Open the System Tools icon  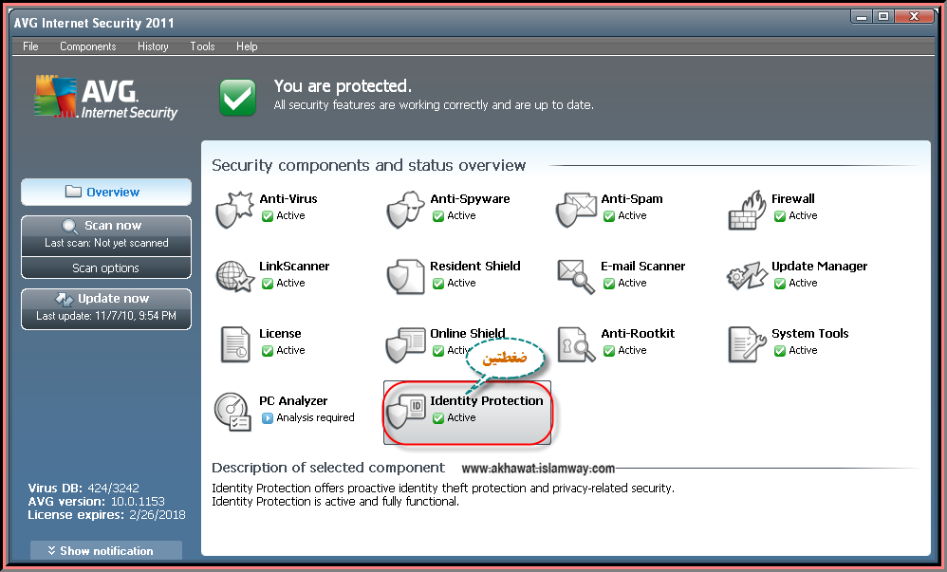pyautogui.click(x=747, y=344)
